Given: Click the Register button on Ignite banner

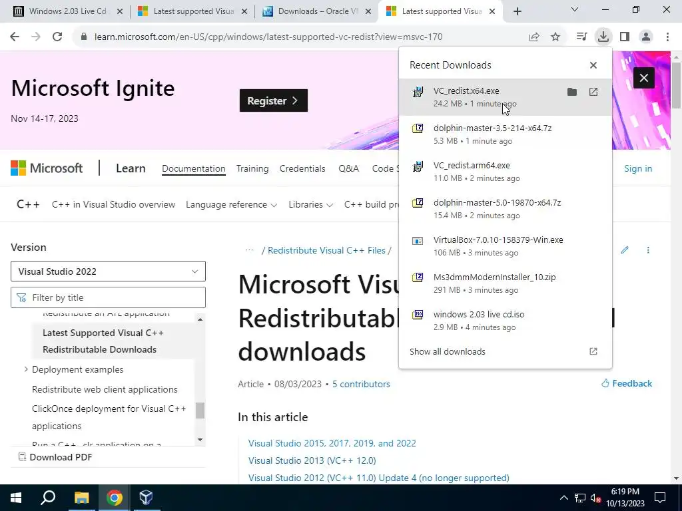Looking at the screenshot, I should (274, 100).
